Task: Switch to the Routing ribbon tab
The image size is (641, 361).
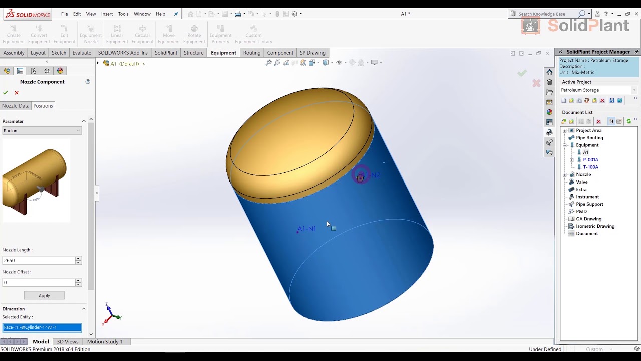Action: click(x=252, y=53)
